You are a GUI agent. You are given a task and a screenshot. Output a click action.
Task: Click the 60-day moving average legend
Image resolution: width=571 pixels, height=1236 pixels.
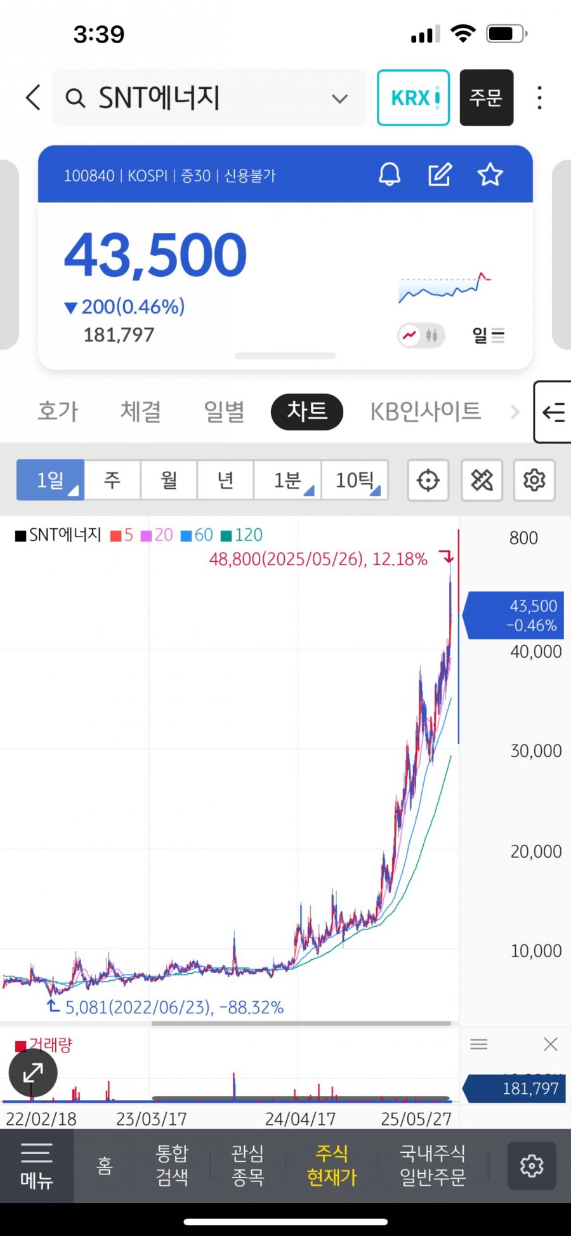pos(197,535)
